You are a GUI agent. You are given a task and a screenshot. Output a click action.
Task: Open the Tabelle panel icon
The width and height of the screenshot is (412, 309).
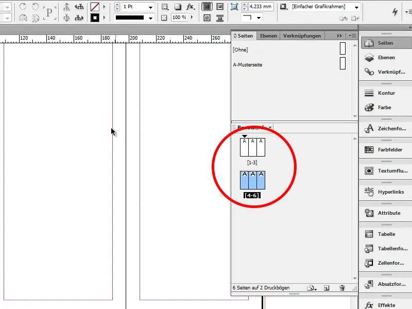pos(369,234)
